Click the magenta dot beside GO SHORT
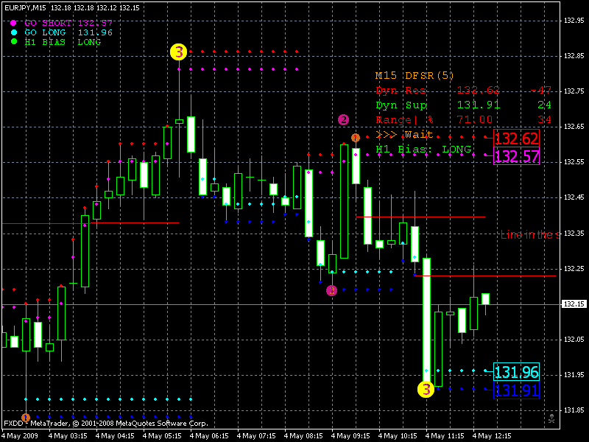This screenshot has width=589, height=442. pos(13,23)
